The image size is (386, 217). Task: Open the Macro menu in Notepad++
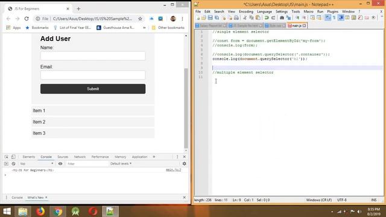(308, 11)
